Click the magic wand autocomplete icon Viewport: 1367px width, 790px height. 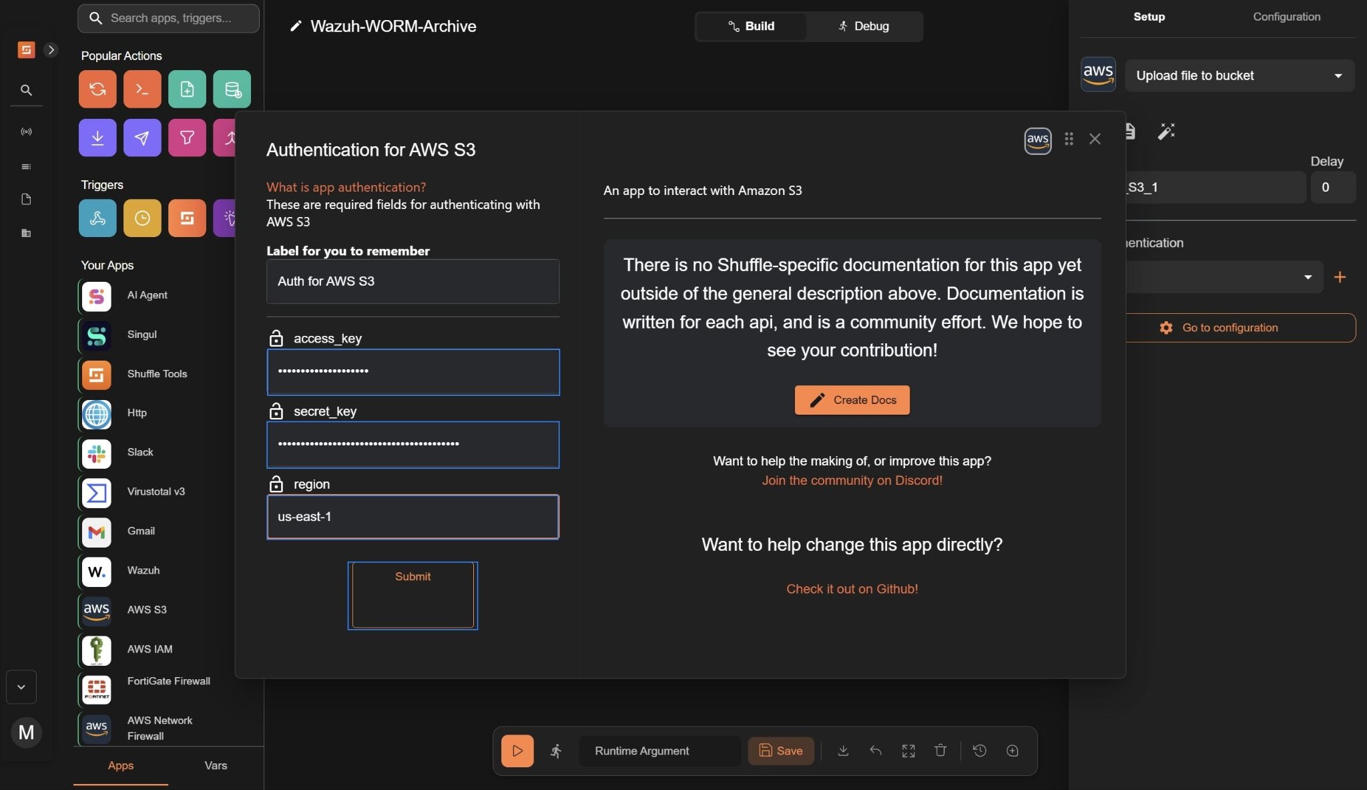1166,131
